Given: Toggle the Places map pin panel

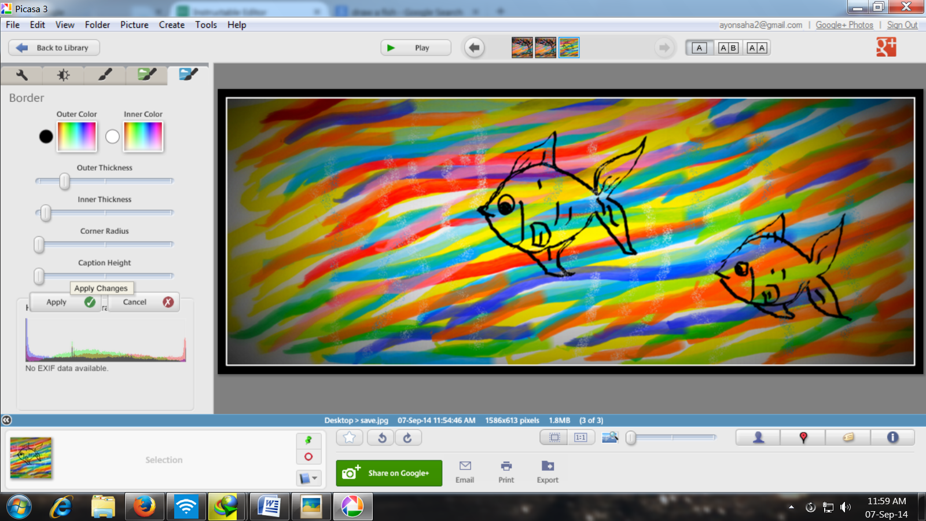Looking at the screenshot, I should click(803, 438).
